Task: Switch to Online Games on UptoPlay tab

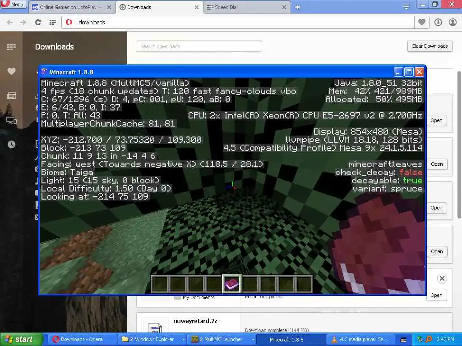Action: [x=68, y=7]
